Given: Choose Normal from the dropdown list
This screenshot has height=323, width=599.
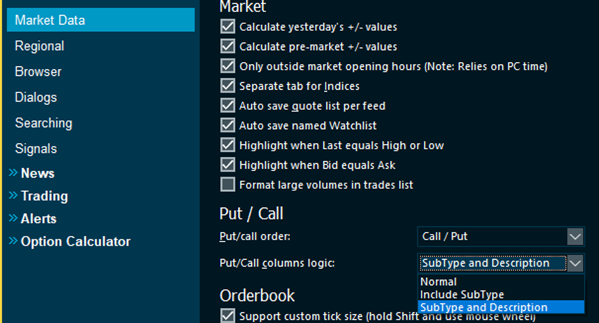Looking at the screenshot, I should pyautogui.click(x=438, y=282).
